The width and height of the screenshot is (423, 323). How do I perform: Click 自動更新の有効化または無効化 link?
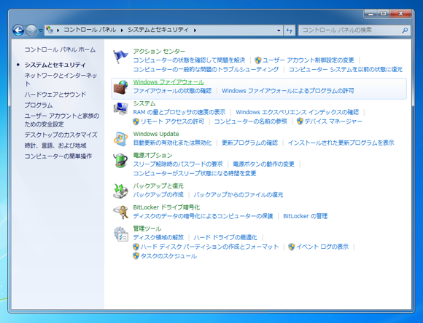coord(172,143)
